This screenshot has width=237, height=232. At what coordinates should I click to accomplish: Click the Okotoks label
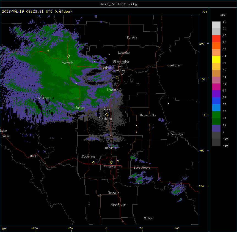pyautogui.click(x=113, y=193)
